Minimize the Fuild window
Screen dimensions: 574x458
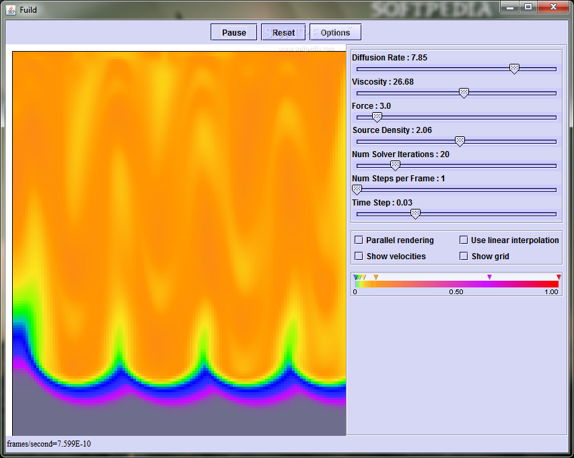coord(510,7)
